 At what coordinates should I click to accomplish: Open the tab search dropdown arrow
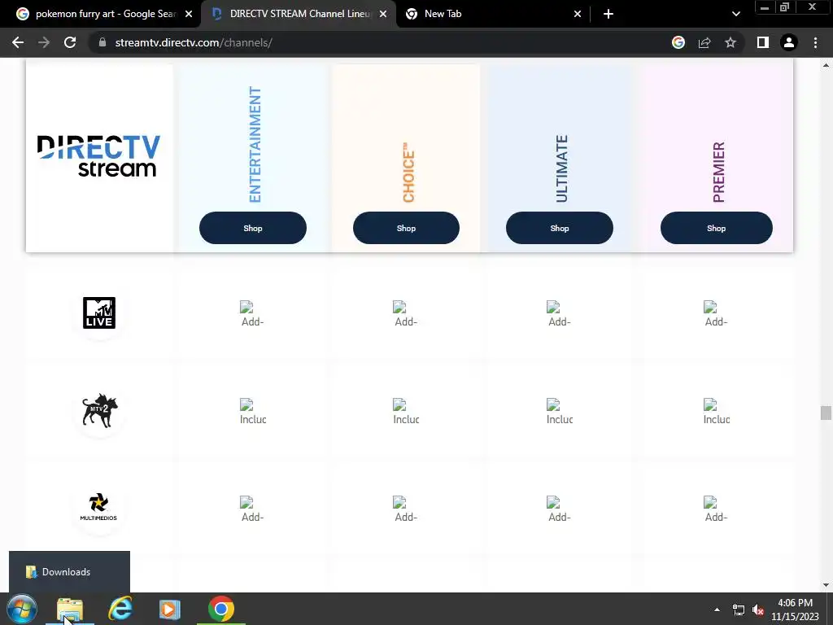pos(735,14)
